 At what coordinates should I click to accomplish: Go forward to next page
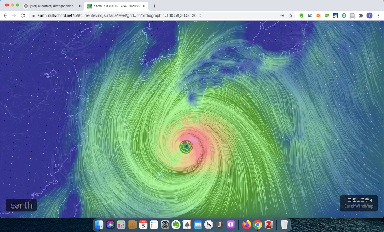14,15
